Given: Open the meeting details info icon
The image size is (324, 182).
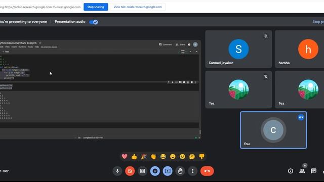Looking at the screenshot, I should 291,171.
